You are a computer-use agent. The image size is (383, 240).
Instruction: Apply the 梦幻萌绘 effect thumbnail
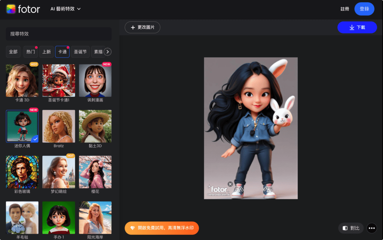tap(59, 172)
